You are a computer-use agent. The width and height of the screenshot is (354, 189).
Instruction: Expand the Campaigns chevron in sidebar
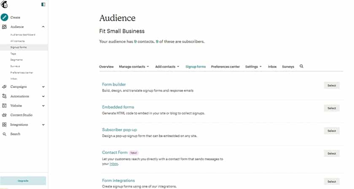[43, 87]
